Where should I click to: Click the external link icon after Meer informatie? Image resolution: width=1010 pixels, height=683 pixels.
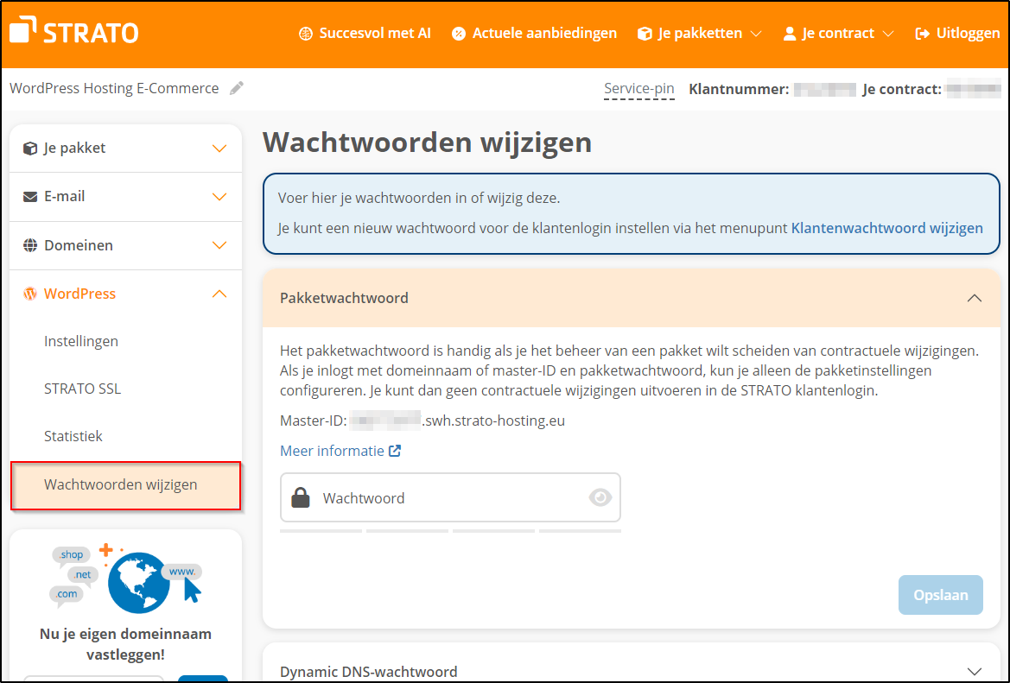click(x=395, y=450)
